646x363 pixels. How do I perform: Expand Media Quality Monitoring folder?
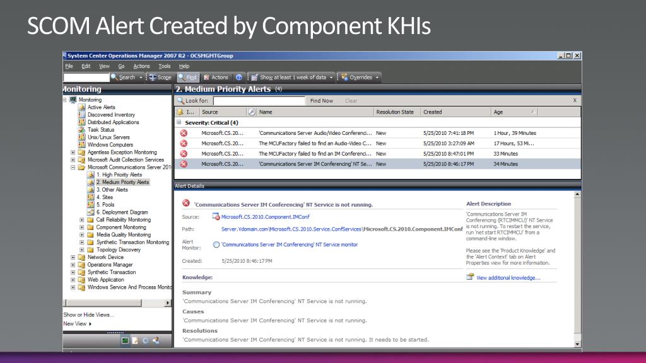click(81, 234)
